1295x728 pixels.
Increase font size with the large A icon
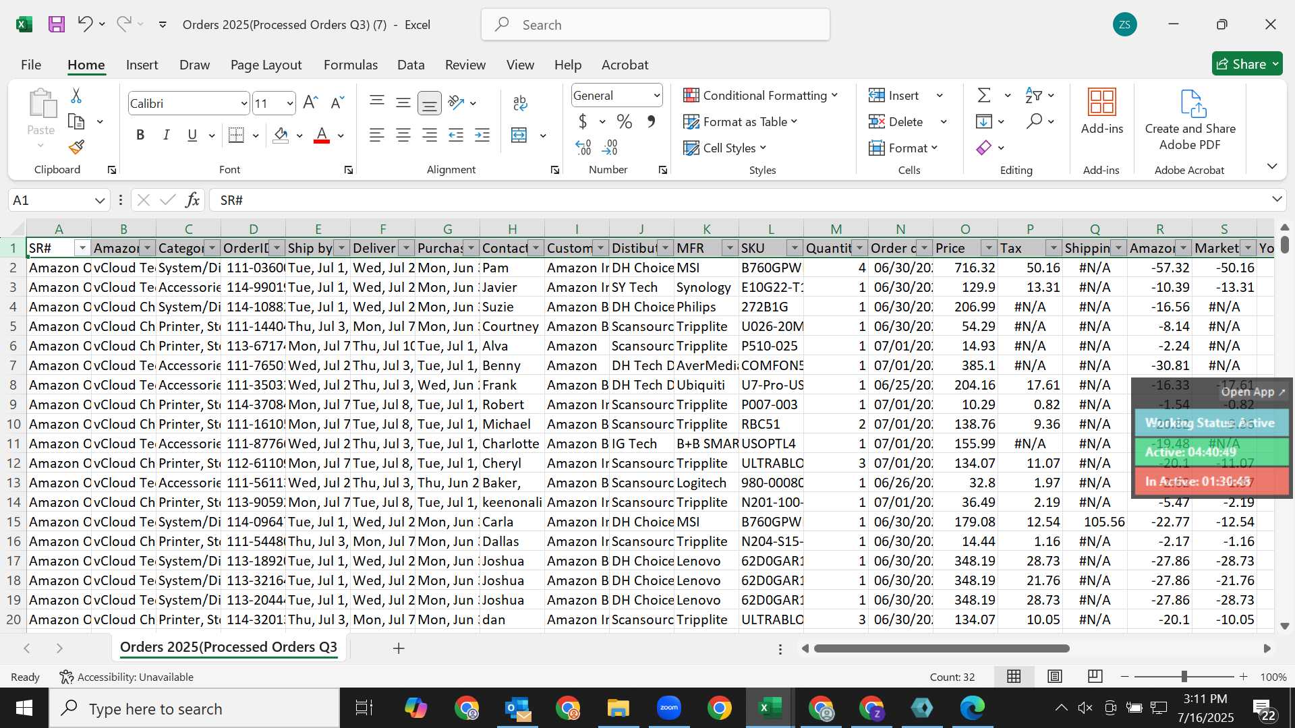pos(310,102)
